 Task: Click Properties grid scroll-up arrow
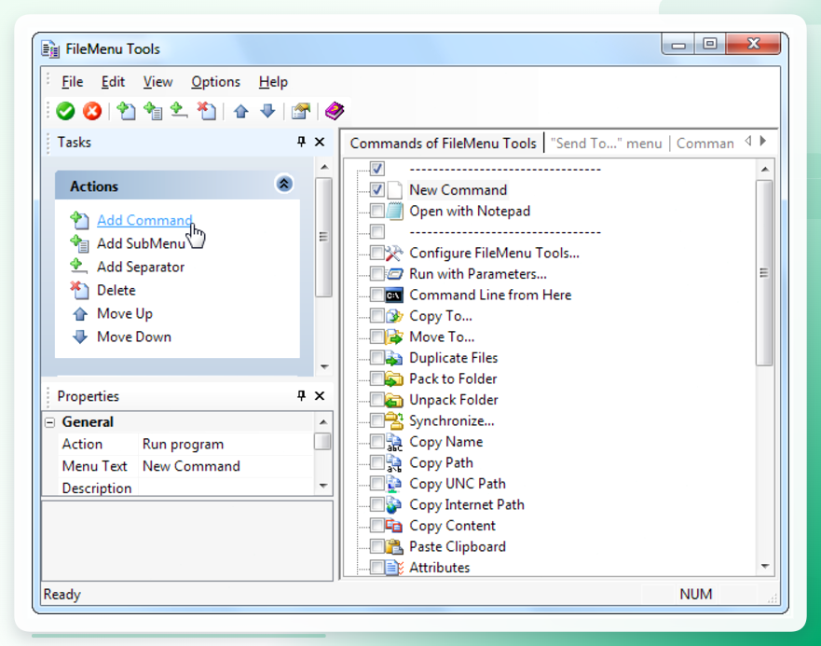click(323, 422)
